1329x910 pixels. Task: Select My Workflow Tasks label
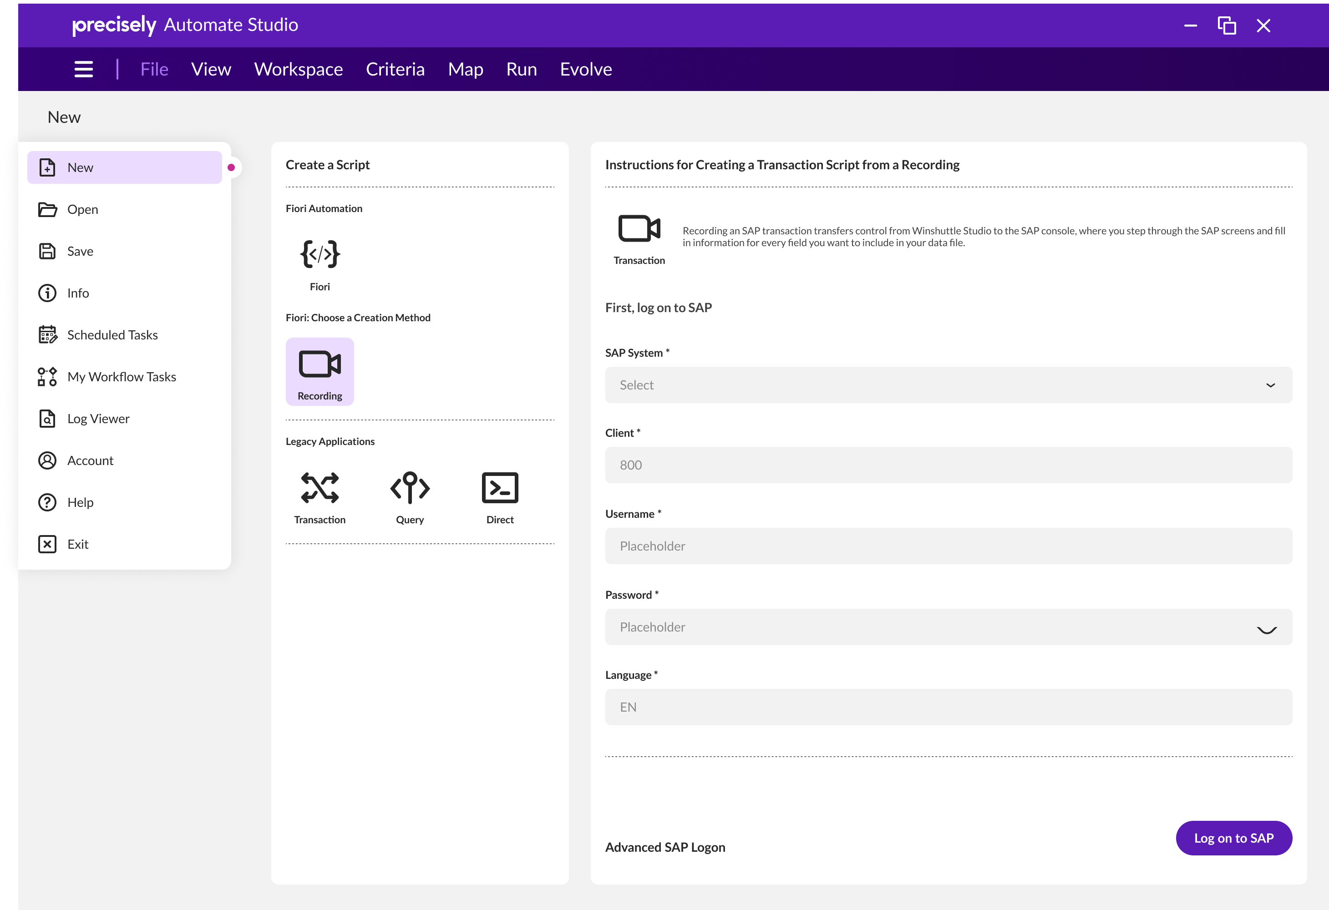tap(122, 377)
